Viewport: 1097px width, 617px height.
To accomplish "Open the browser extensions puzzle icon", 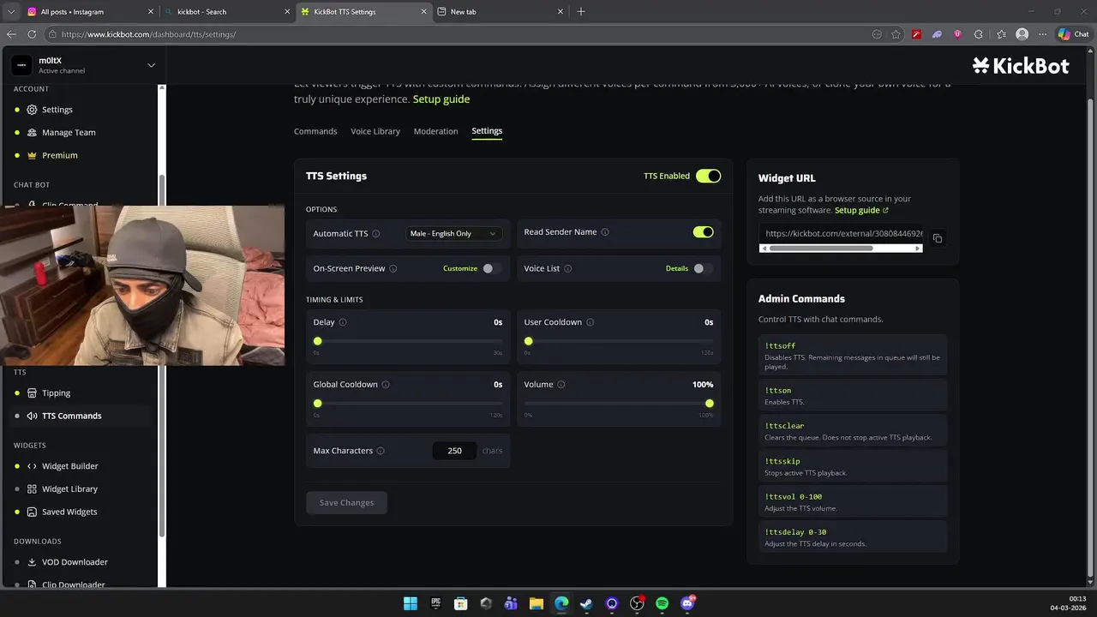I will pyautogui.click(x=979, y=34).
